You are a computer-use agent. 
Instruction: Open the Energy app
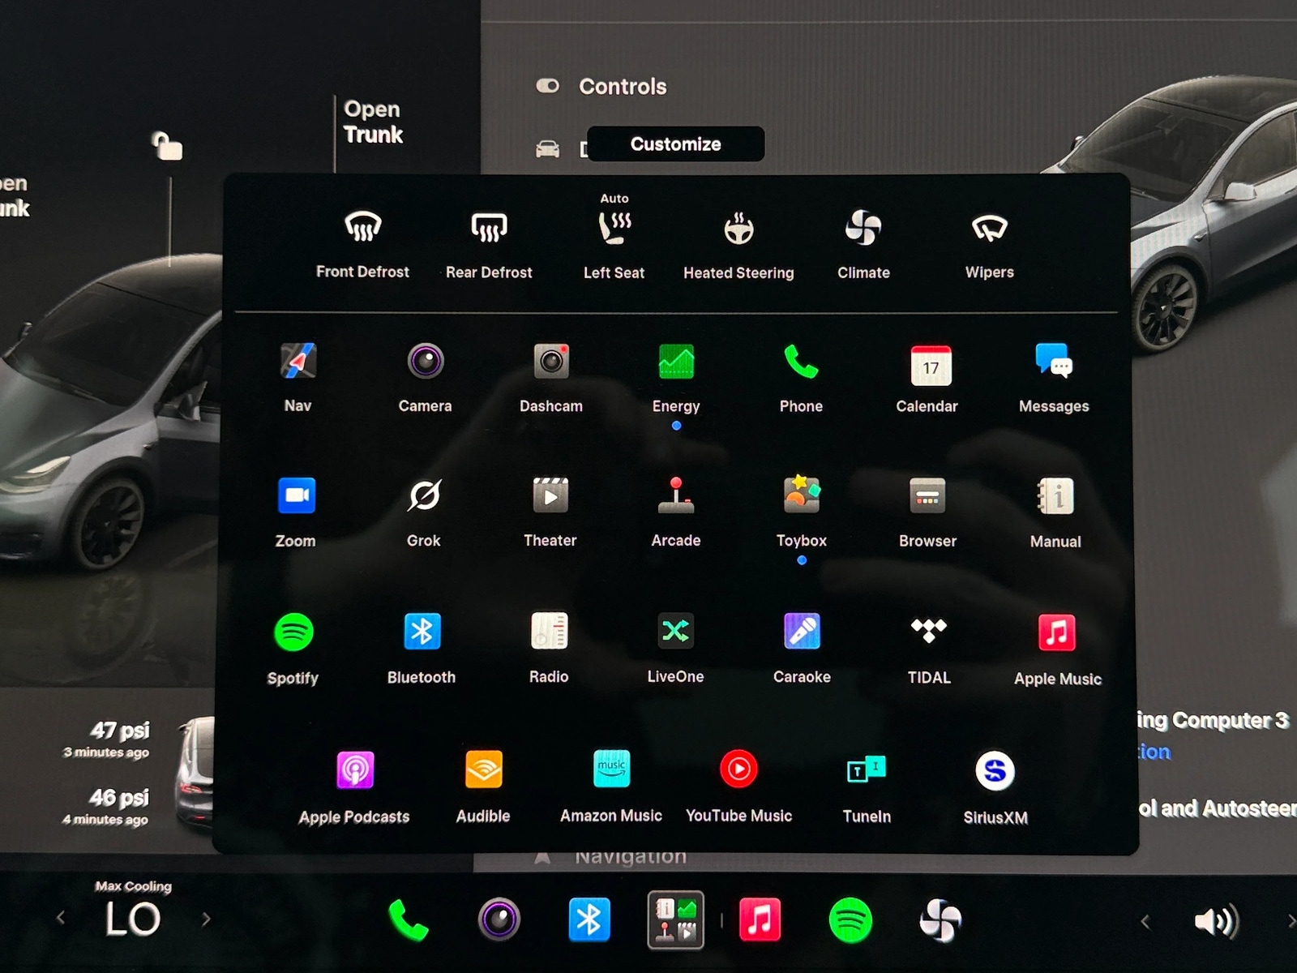(x=676, y=377)
